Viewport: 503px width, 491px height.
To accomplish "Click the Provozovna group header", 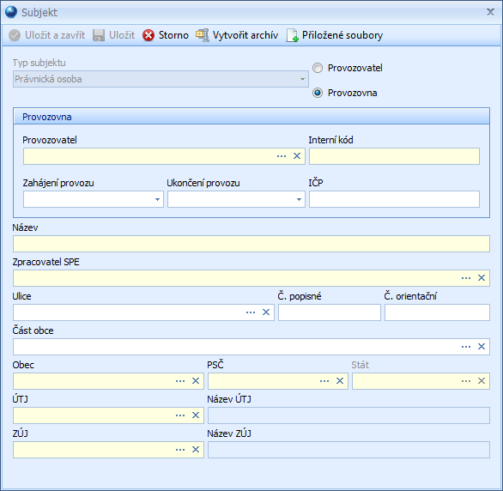I will coord(251,117).
